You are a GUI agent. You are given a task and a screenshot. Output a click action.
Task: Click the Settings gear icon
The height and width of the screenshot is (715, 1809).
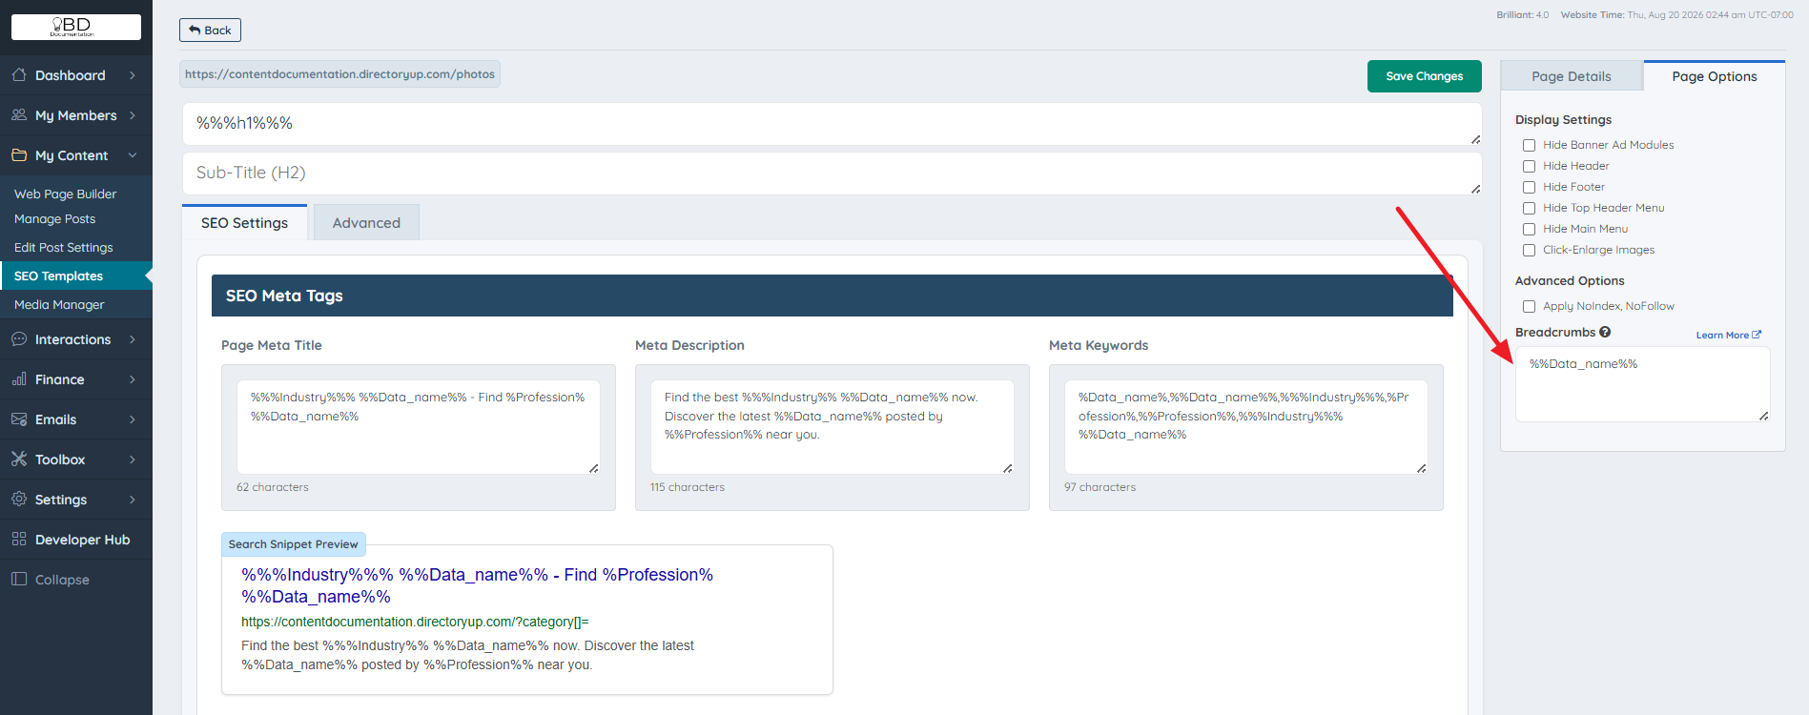coord(19,500)
